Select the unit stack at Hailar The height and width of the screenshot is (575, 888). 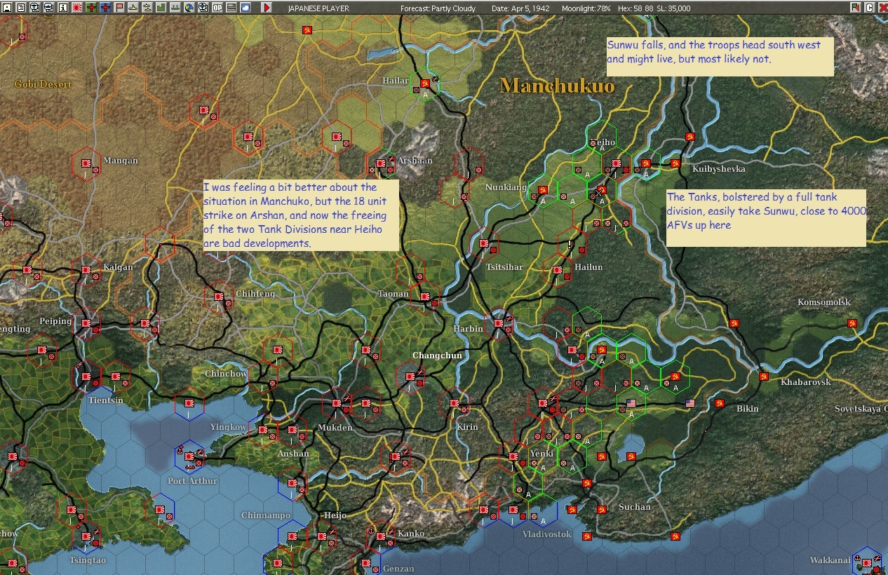pos(425,83)
